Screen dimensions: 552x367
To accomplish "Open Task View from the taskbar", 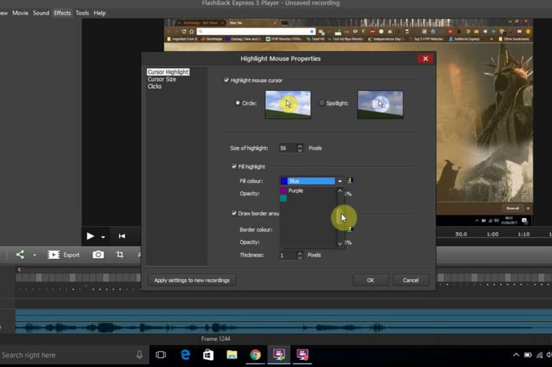I will coord(160,355).
